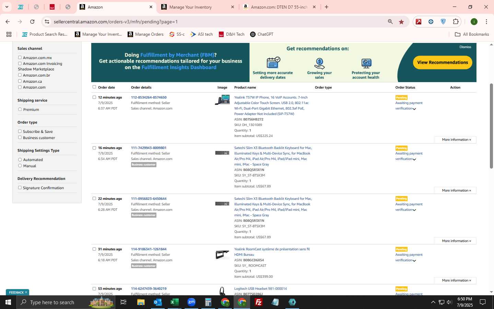Click the Yealink T57W phone thumbnail
The width and height of the screenshot is (494, 309).
222,100
